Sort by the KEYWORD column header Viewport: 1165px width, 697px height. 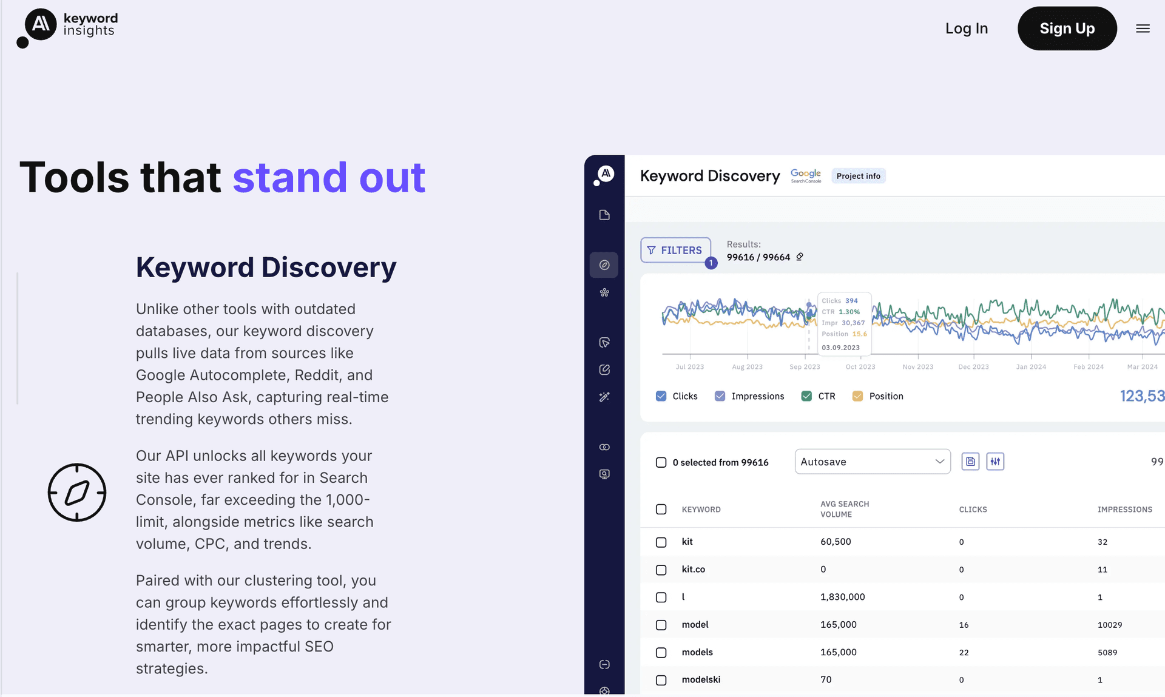pos(701,510)
